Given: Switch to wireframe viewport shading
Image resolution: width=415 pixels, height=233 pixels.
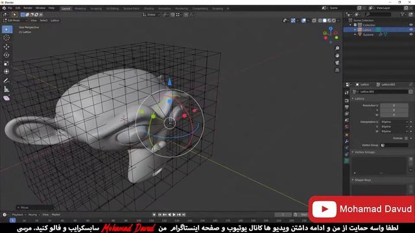Looking at the screenshot, I should tap(320, 20).
